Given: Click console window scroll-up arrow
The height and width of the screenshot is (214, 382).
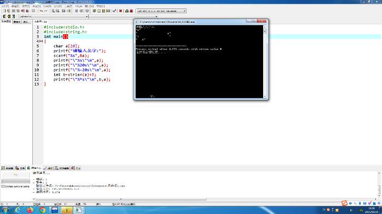Looking at the screenshot, I should point(265,27).
